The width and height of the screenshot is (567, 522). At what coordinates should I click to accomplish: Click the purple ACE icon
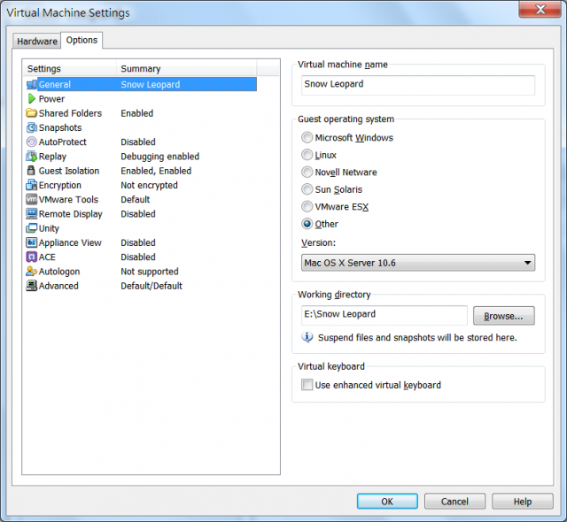click(x=32, y=257)
